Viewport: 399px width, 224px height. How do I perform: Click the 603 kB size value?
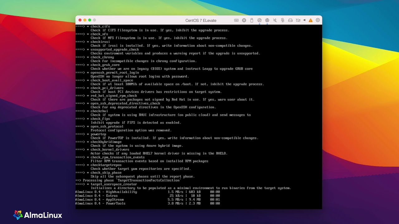[x=195, y=192]
